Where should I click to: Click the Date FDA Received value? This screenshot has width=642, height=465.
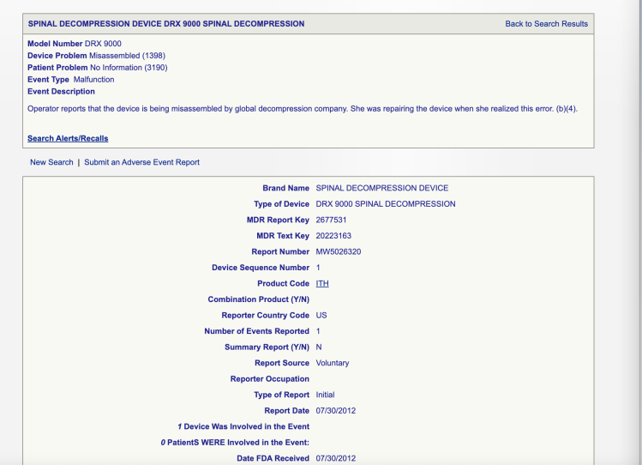click(x=336, y=458)
